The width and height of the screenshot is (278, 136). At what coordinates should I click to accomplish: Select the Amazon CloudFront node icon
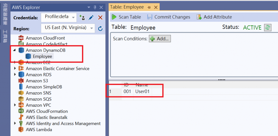[x=21, y=38]
